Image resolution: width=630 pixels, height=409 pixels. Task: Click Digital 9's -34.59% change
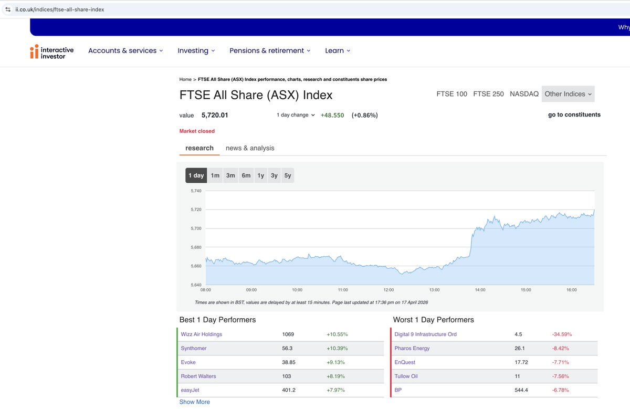coord(562,334)
